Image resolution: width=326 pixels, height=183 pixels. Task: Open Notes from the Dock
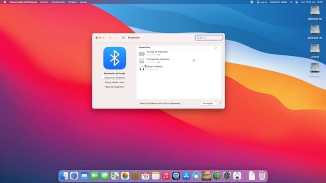155,176
